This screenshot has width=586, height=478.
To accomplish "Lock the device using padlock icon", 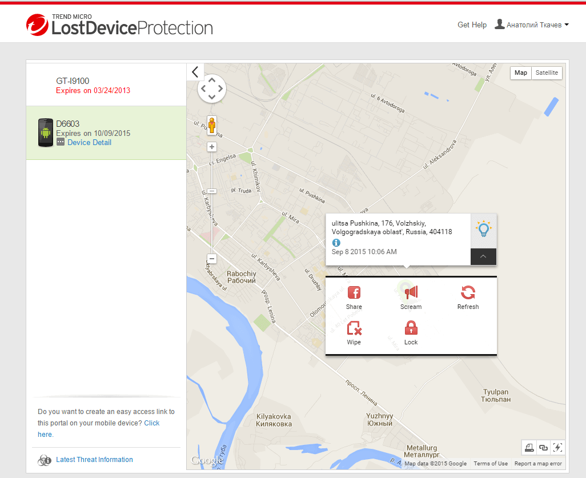I will point(411,328).
